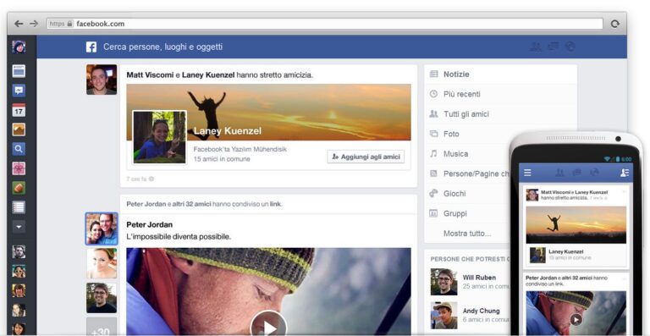Click the facebook.com address bar
The image size is (650, 336).
tap(325, 24)
